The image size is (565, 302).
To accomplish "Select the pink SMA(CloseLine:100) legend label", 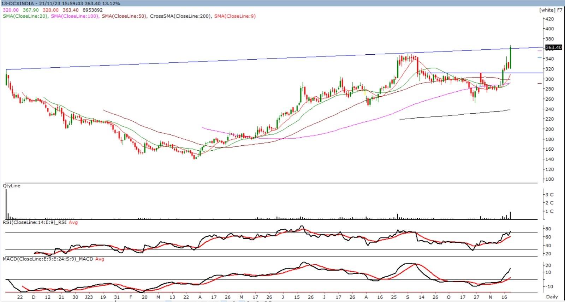I will pos(75,16).
